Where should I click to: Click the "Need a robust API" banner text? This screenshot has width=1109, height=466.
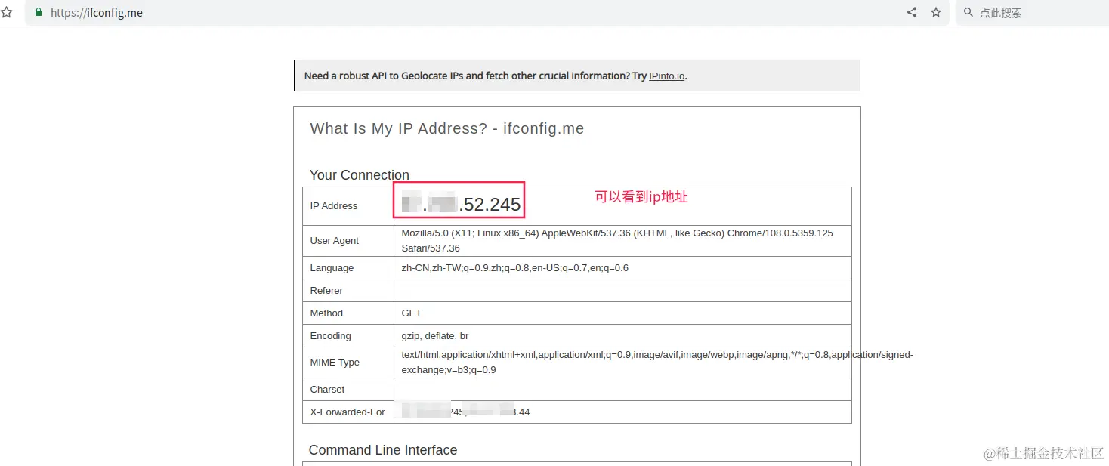pos(475,76)
